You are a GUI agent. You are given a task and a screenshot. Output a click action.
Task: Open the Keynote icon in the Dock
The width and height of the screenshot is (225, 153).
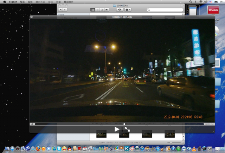(121, 148)
